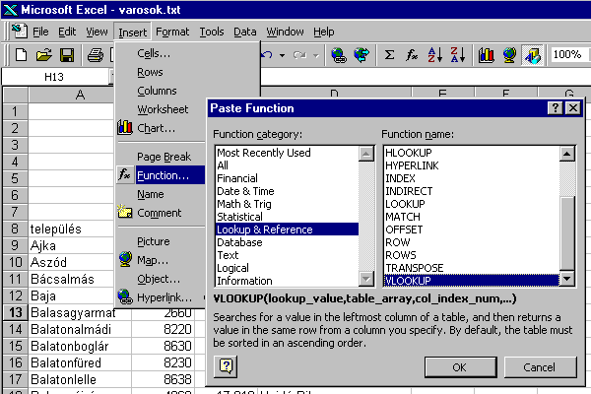591x394 pixels.
Task: Open the Data menu
Action: (x=244, y=32)
